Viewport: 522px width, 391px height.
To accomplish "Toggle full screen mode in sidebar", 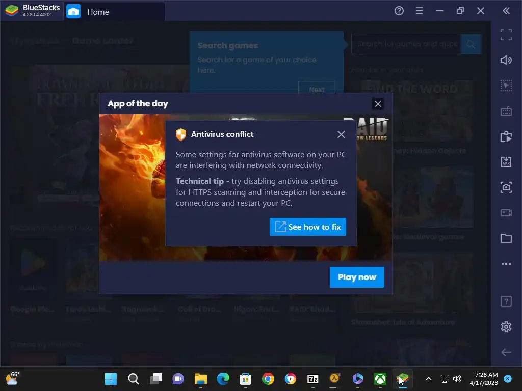I will coord(506,35).
